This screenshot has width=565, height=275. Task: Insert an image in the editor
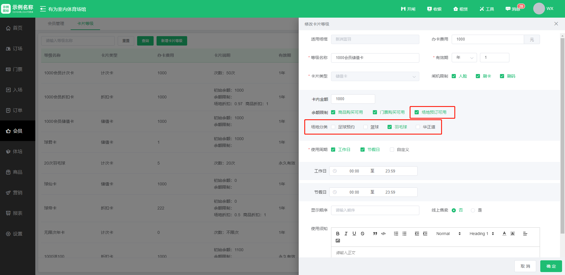pos(338,241)
